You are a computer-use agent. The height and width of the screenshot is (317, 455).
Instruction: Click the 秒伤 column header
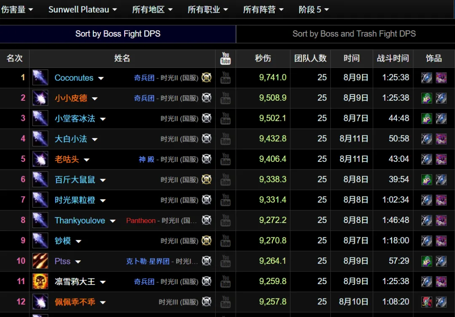(x=263, y=58)
